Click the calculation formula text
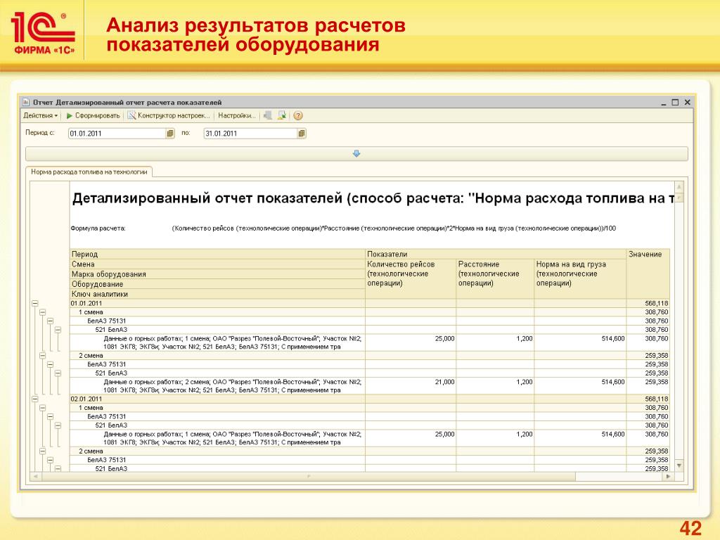The width and height of the screenshot is (720, 540). point(394,229)
